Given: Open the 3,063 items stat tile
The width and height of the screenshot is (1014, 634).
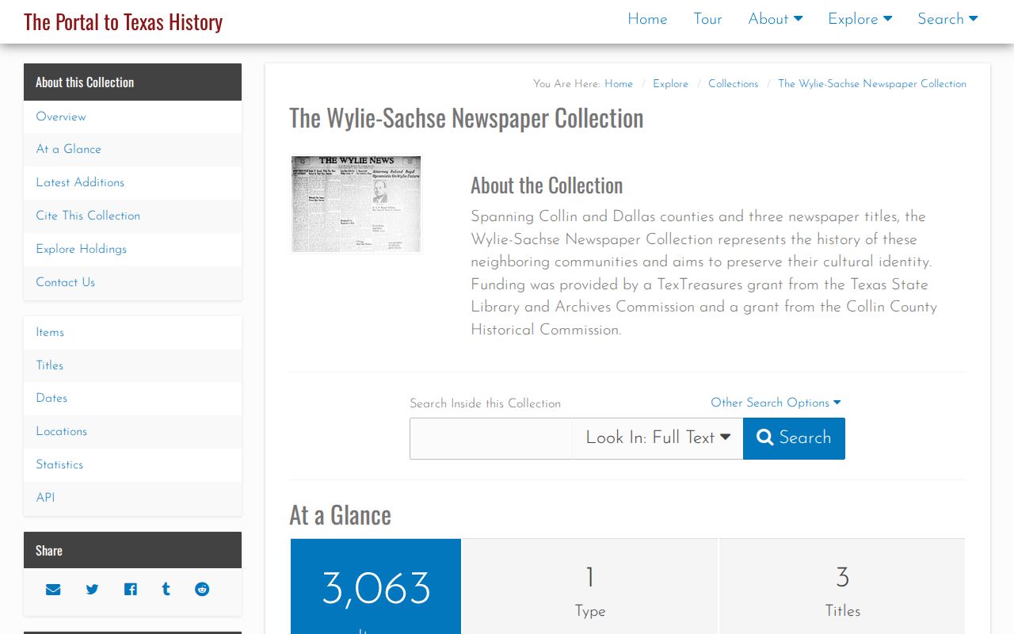Looking at the screenshot, I should (376, 587).
